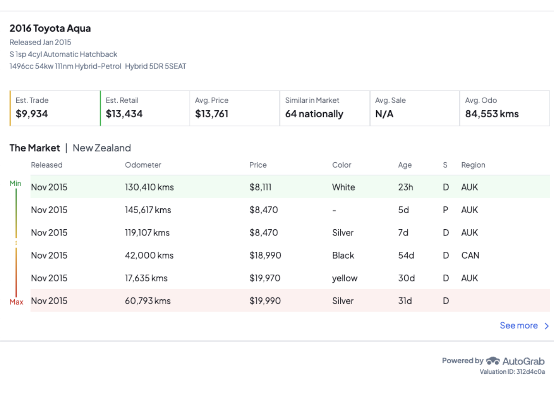
Task: Select the Est. Trade $9,934 card
Action: (x=55, y=108)
